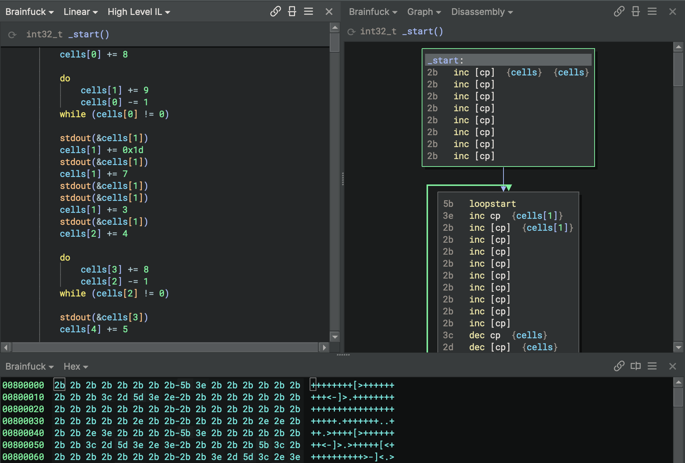
Task: Click the link icon in the graph pane
Action: click(619, 12)
